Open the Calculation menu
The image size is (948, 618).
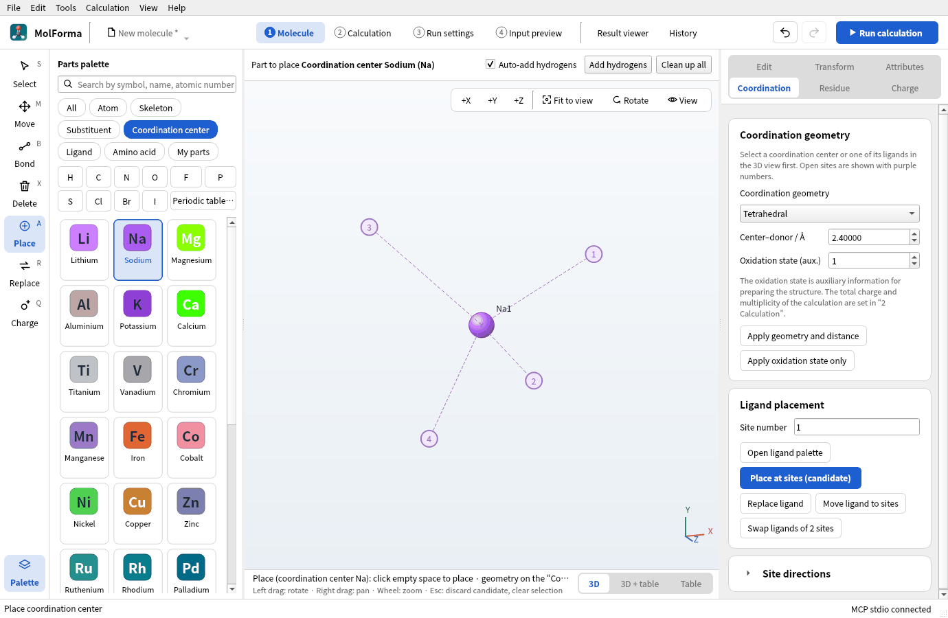click(x=107, y=8)
